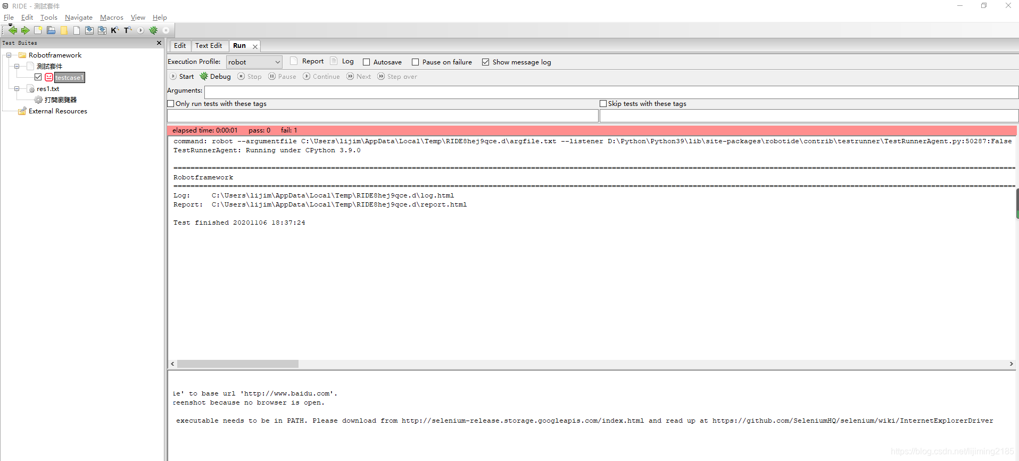Open the View menu
The height and width of the screenshot is (461, 1019).
[138, 18]
